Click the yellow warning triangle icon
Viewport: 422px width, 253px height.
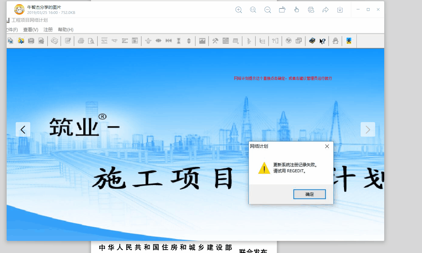(x=264, y=168)
